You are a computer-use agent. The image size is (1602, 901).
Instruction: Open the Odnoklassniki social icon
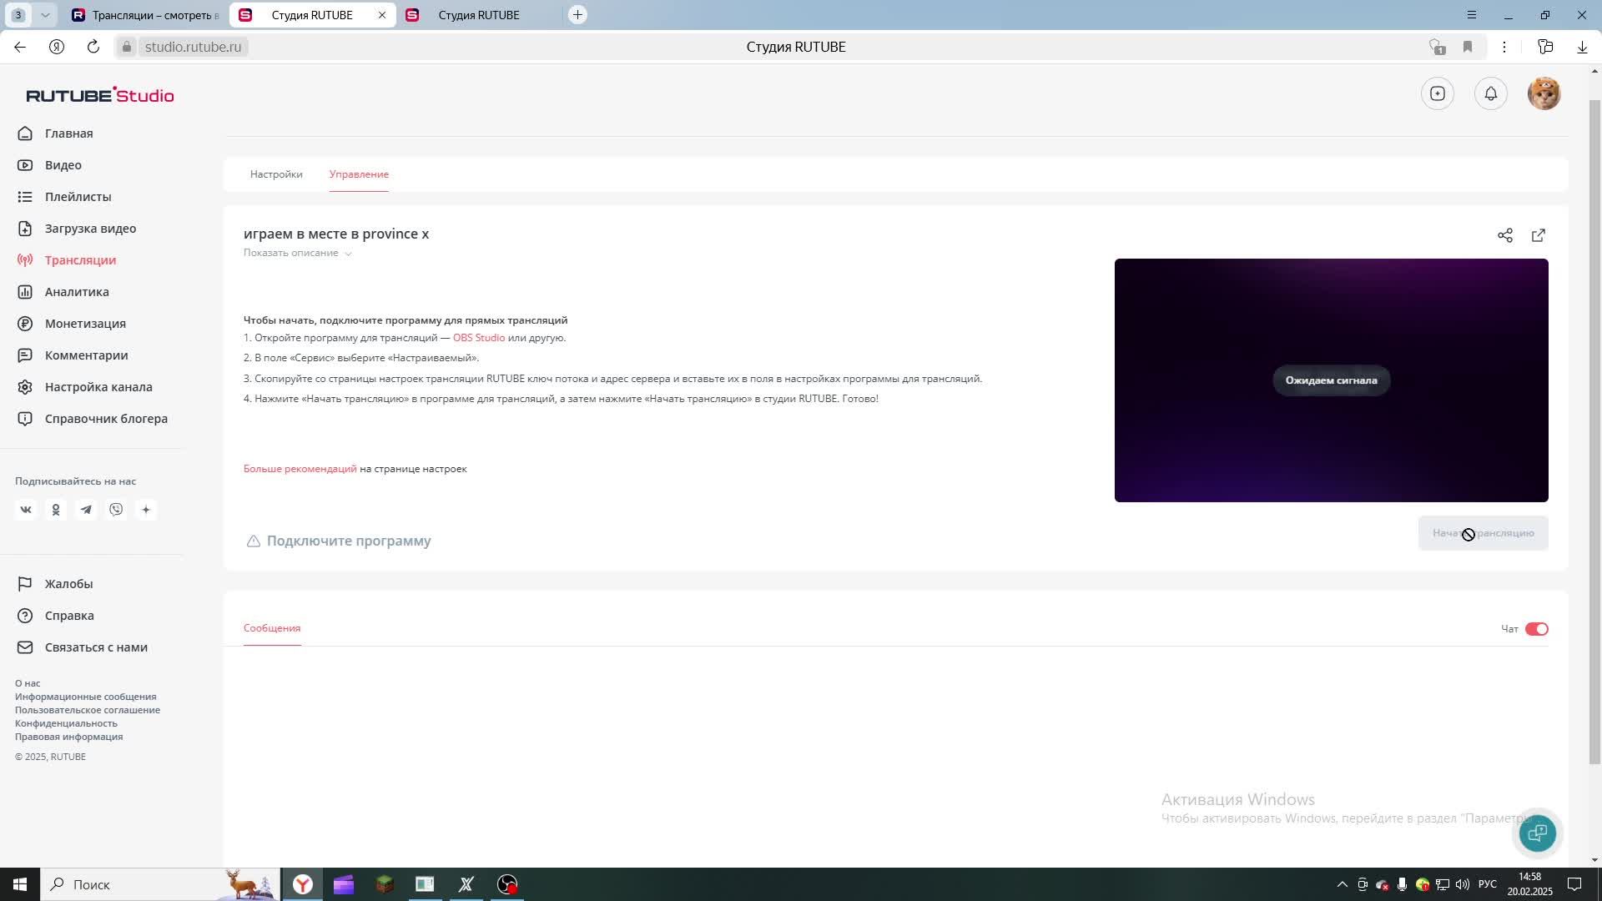tap(56, 510)
